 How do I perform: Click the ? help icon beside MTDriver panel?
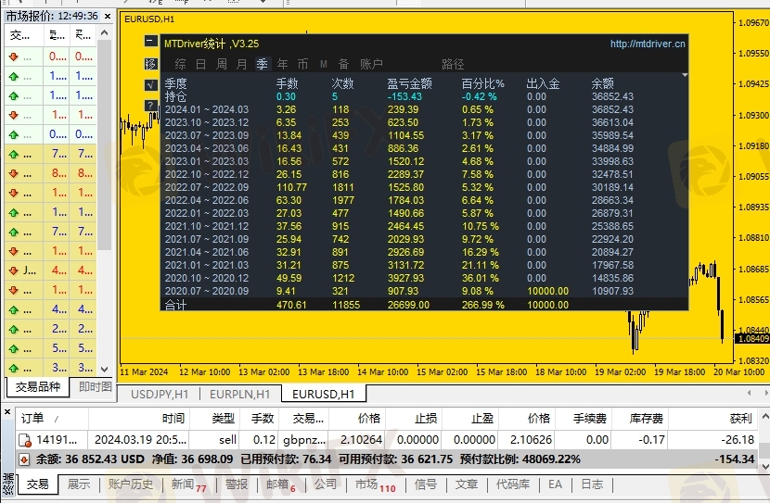(151, 105)
